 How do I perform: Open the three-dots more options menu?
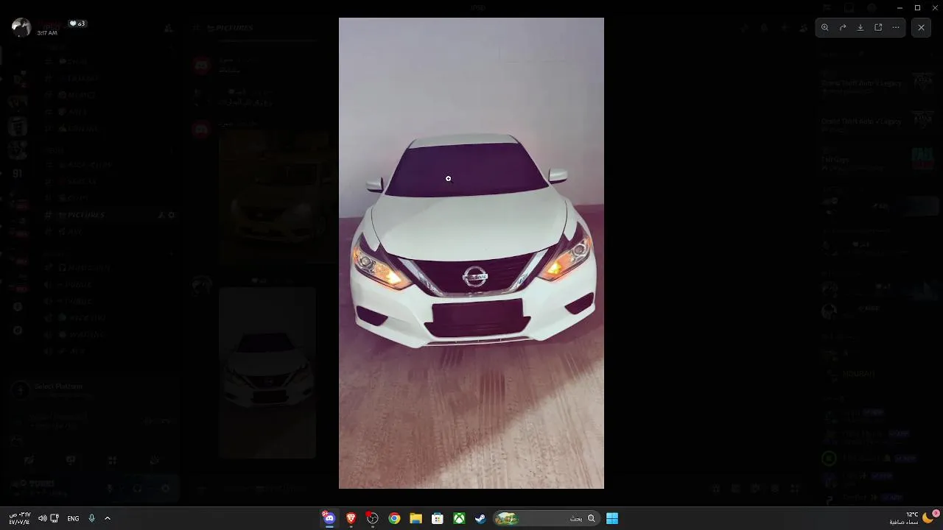coord(896,27)
